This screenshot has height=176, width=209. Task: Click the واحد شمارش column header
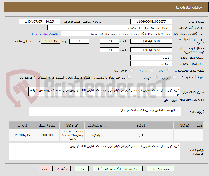[97, 126]
